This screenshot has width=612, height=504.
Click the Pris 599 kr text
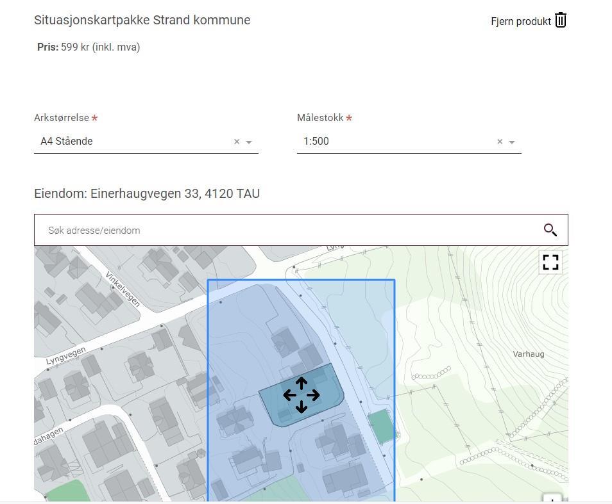point(89,47)
